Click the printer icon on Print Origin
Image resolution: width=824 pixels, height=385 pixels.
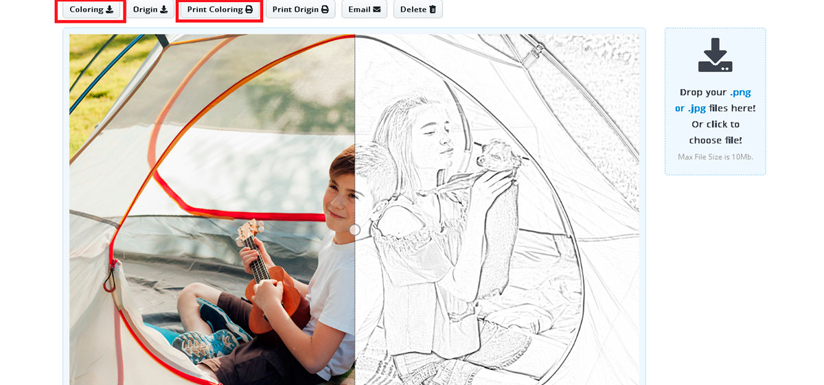point(325,10)
